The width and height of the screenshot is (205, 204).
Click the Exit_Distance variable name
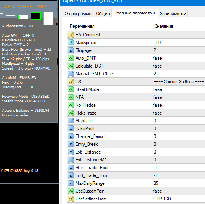coord(88,152)
